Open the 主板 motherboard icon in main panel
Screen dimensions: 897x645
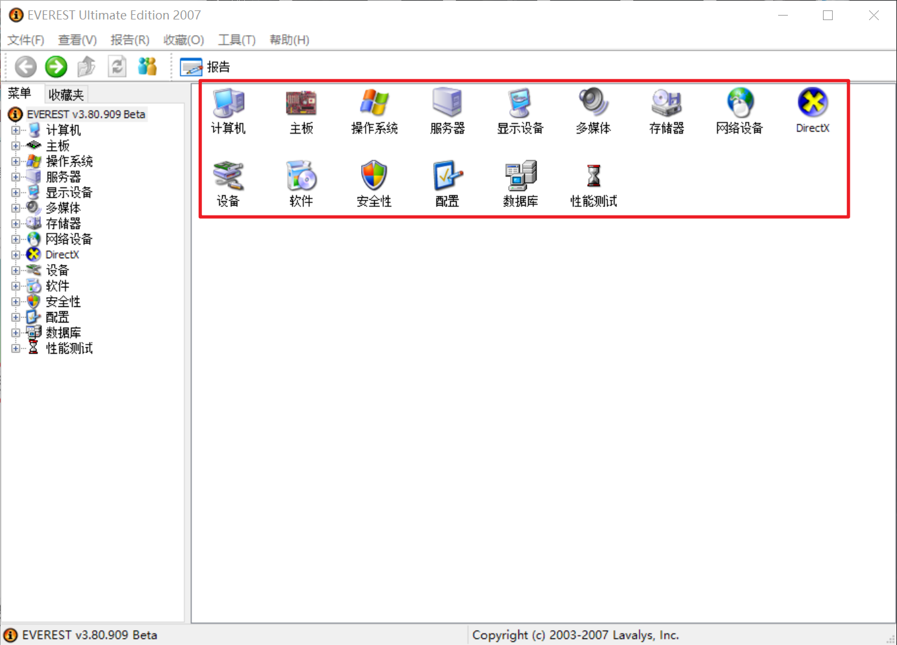[x=301, y=103]
